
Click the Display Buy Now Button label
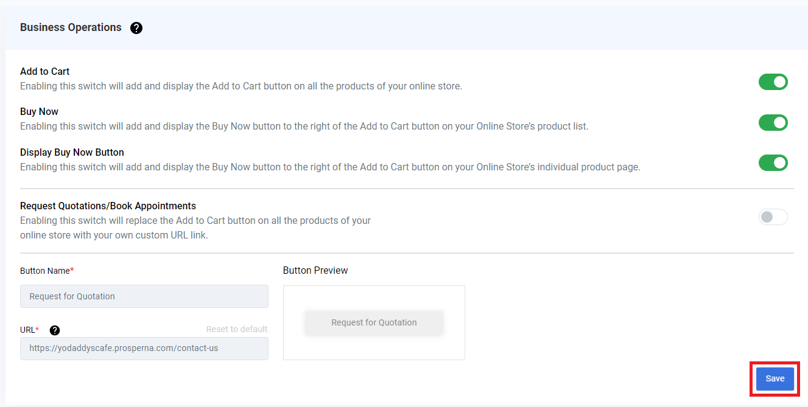(x=72, y=152)
